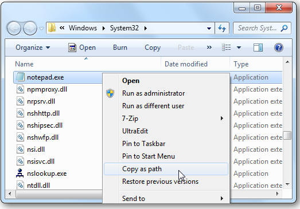
Task: Click the search magnifier icon
Action: [285, 28]
